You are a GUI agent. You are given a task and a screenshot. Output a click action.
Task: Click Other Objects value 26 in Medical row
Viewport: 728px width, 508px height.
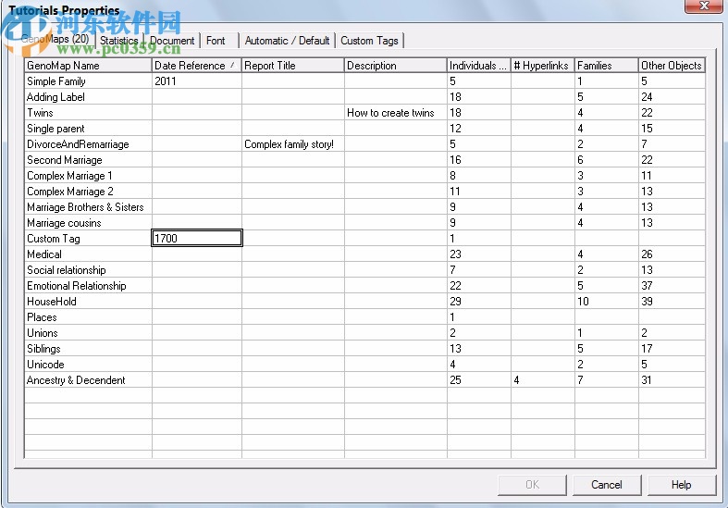point(672,254)
